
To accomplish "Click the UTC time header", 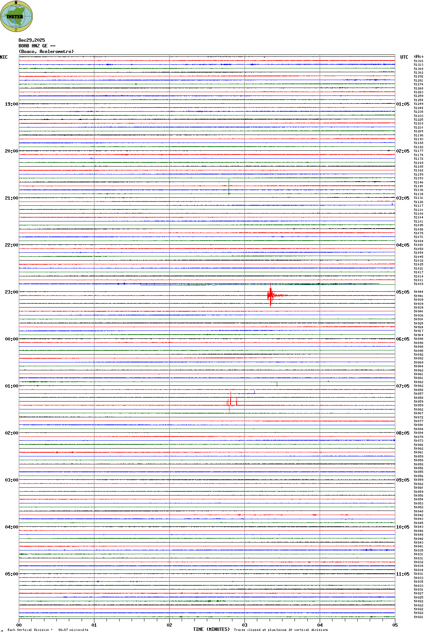I will (404, 57).
